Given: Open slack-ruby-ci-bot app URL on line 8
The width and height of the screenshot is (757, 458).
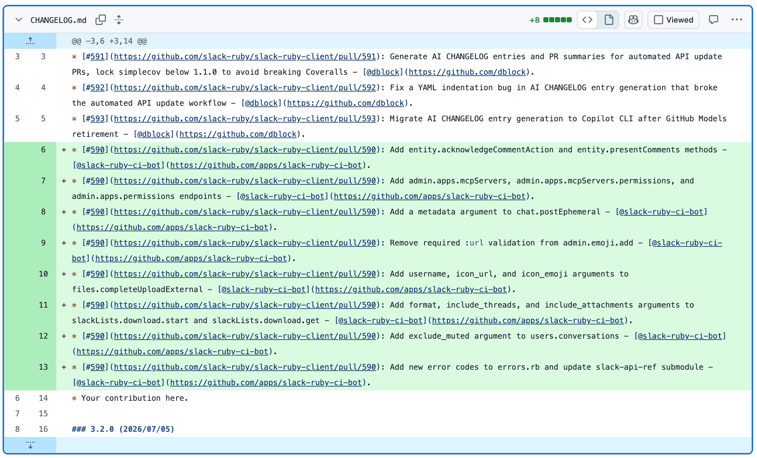Looking at the screenshot, I should pos(172,227).
